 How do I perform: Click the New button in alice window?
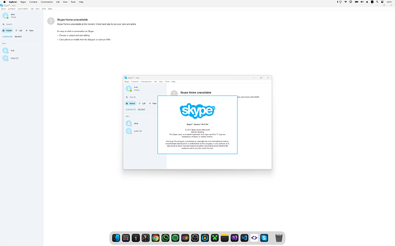click(x=29, y=30)
